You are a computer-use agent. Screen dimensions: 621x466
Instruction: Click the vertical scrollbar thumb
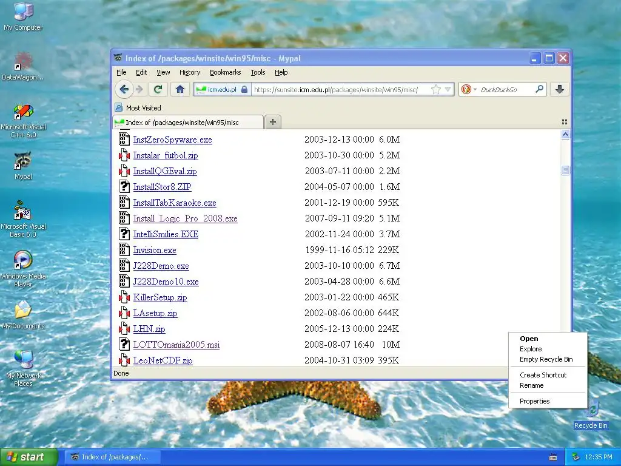[x=565, y=170]
